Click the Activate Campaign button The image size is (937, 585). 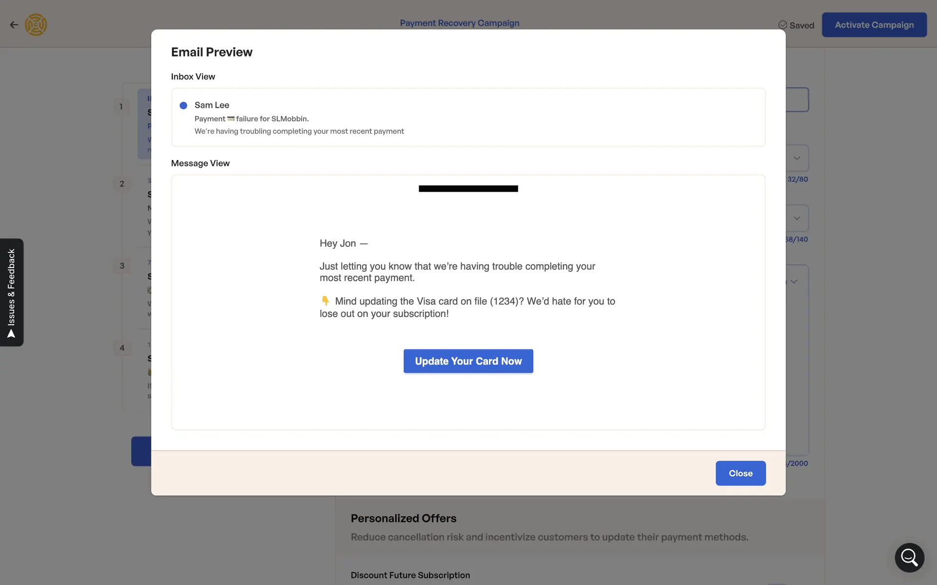tap(874, 25)
